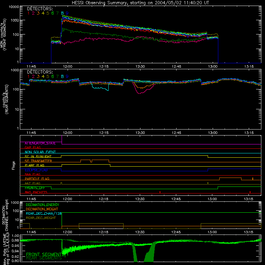Image resolution: width=265 pixels, height=265 pixels.
Task: Choose cyan detector 8 in rear segments legend
Action: (62, 77)
